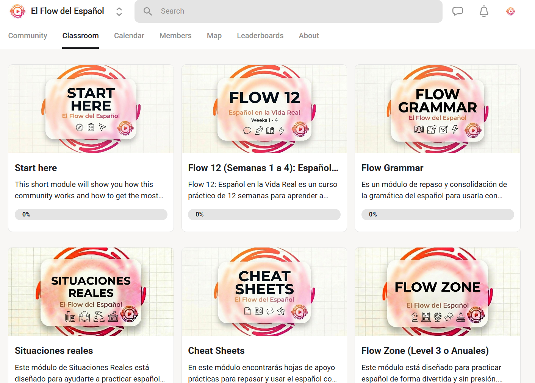The width and height of the screenshot is (535, 383).
Task: Go to the Community tab
Action: (x=28, y=36)
